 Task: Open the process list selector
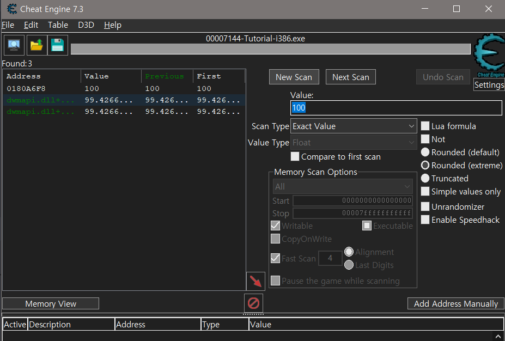pos(13,45)
